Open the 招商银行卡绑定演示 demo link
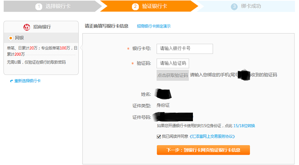This screenshot has width=299, height=165. pos(153,26)
